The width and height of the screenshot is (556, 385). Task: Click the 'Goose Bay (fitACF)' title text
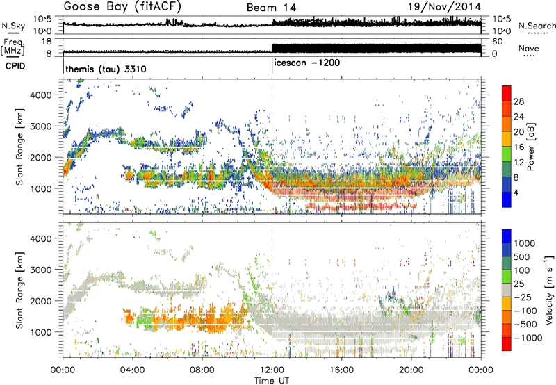[122, 6]
